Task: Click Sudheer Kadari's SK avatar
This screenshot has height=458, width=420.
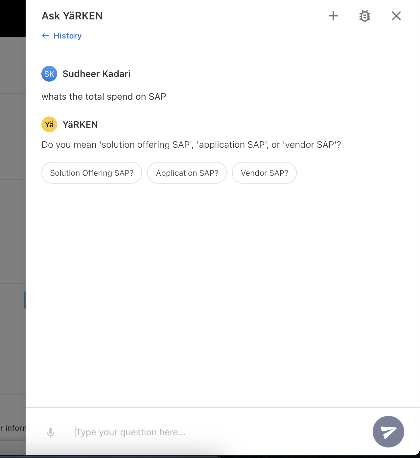Action: (49, 74)
